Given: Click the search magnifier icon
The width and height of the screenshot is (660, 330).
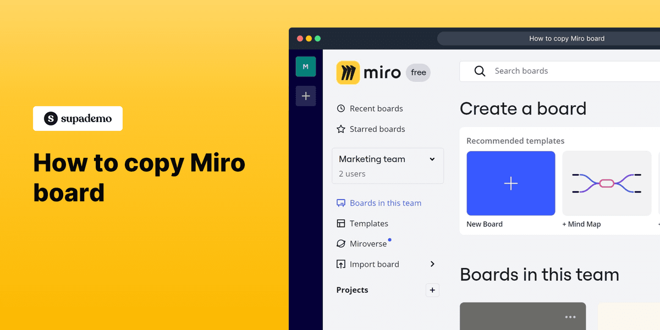Looking at the screenshot, I should coord(480,70).
